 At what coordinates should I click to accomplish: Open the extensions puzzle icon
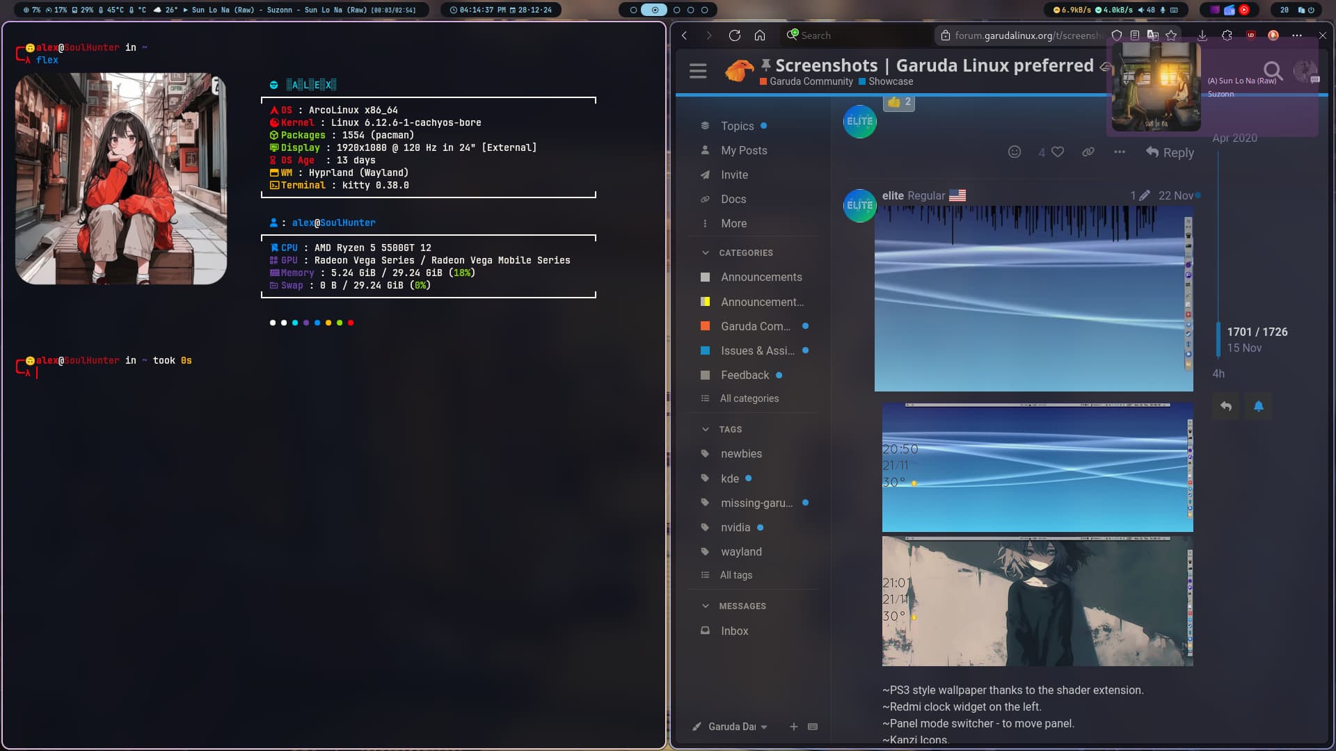pyautogui.click(x=1227, y=35)
